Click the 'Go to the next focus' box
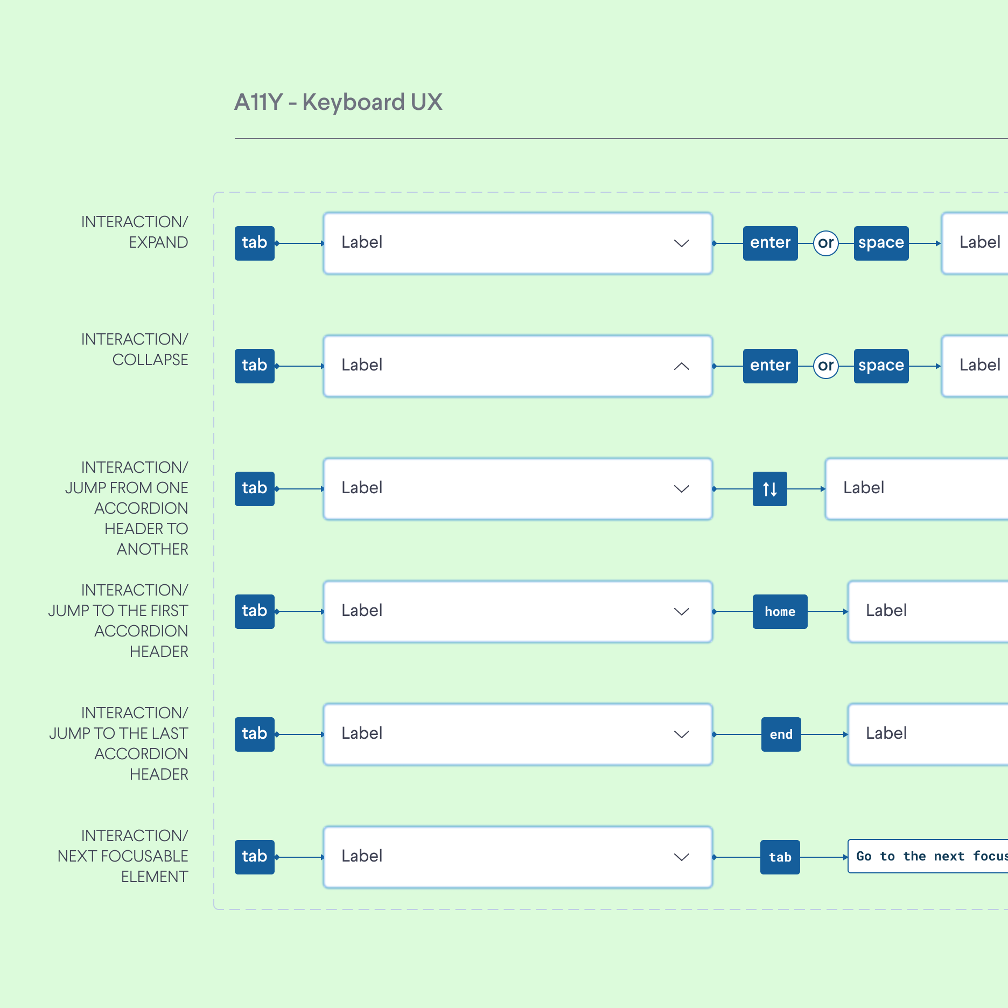Image resolution: width=1008 pixels, height=1008 pixels. (928, 856)
